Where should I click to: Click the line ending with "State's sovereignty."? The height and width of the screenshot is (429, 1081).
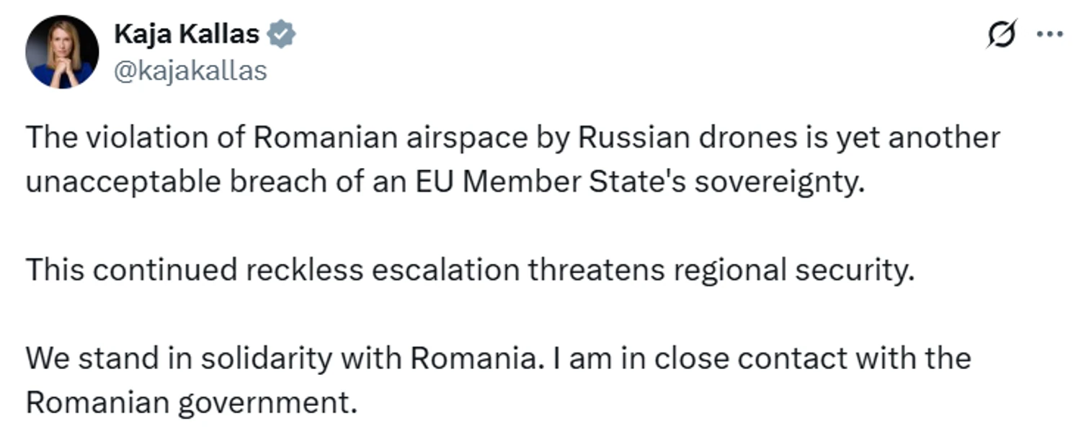[x=444, y=182]
